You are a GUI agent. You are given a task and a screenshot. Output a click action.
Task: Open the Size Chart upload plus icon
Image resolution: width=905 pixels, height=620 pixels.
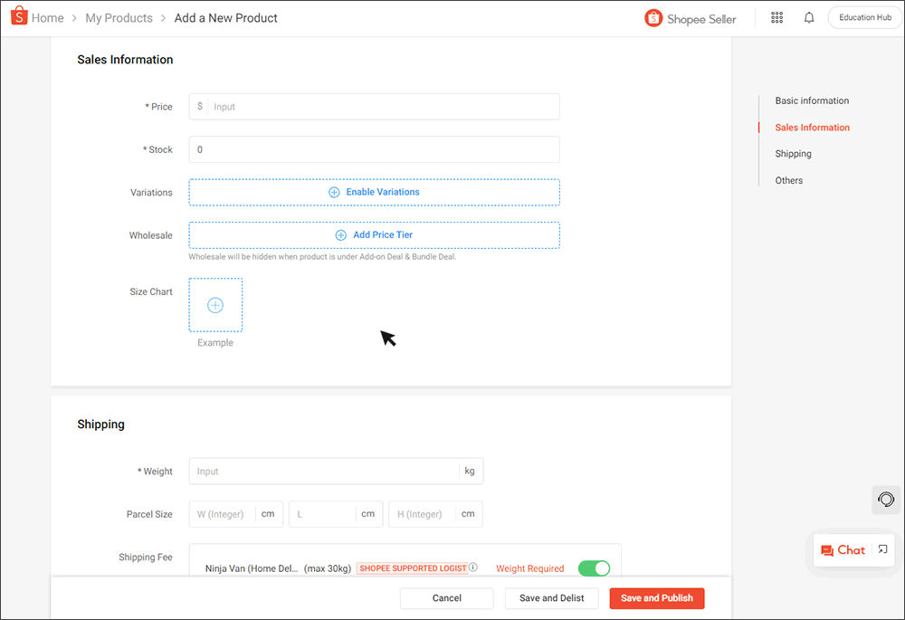click(215, 305)
